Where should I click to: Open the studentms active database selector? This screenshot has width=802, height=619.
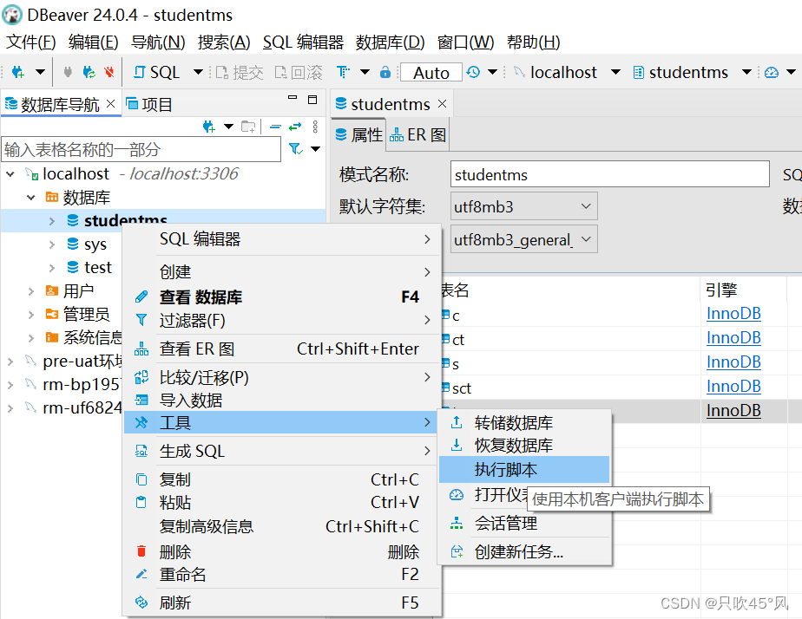point(688,72)
